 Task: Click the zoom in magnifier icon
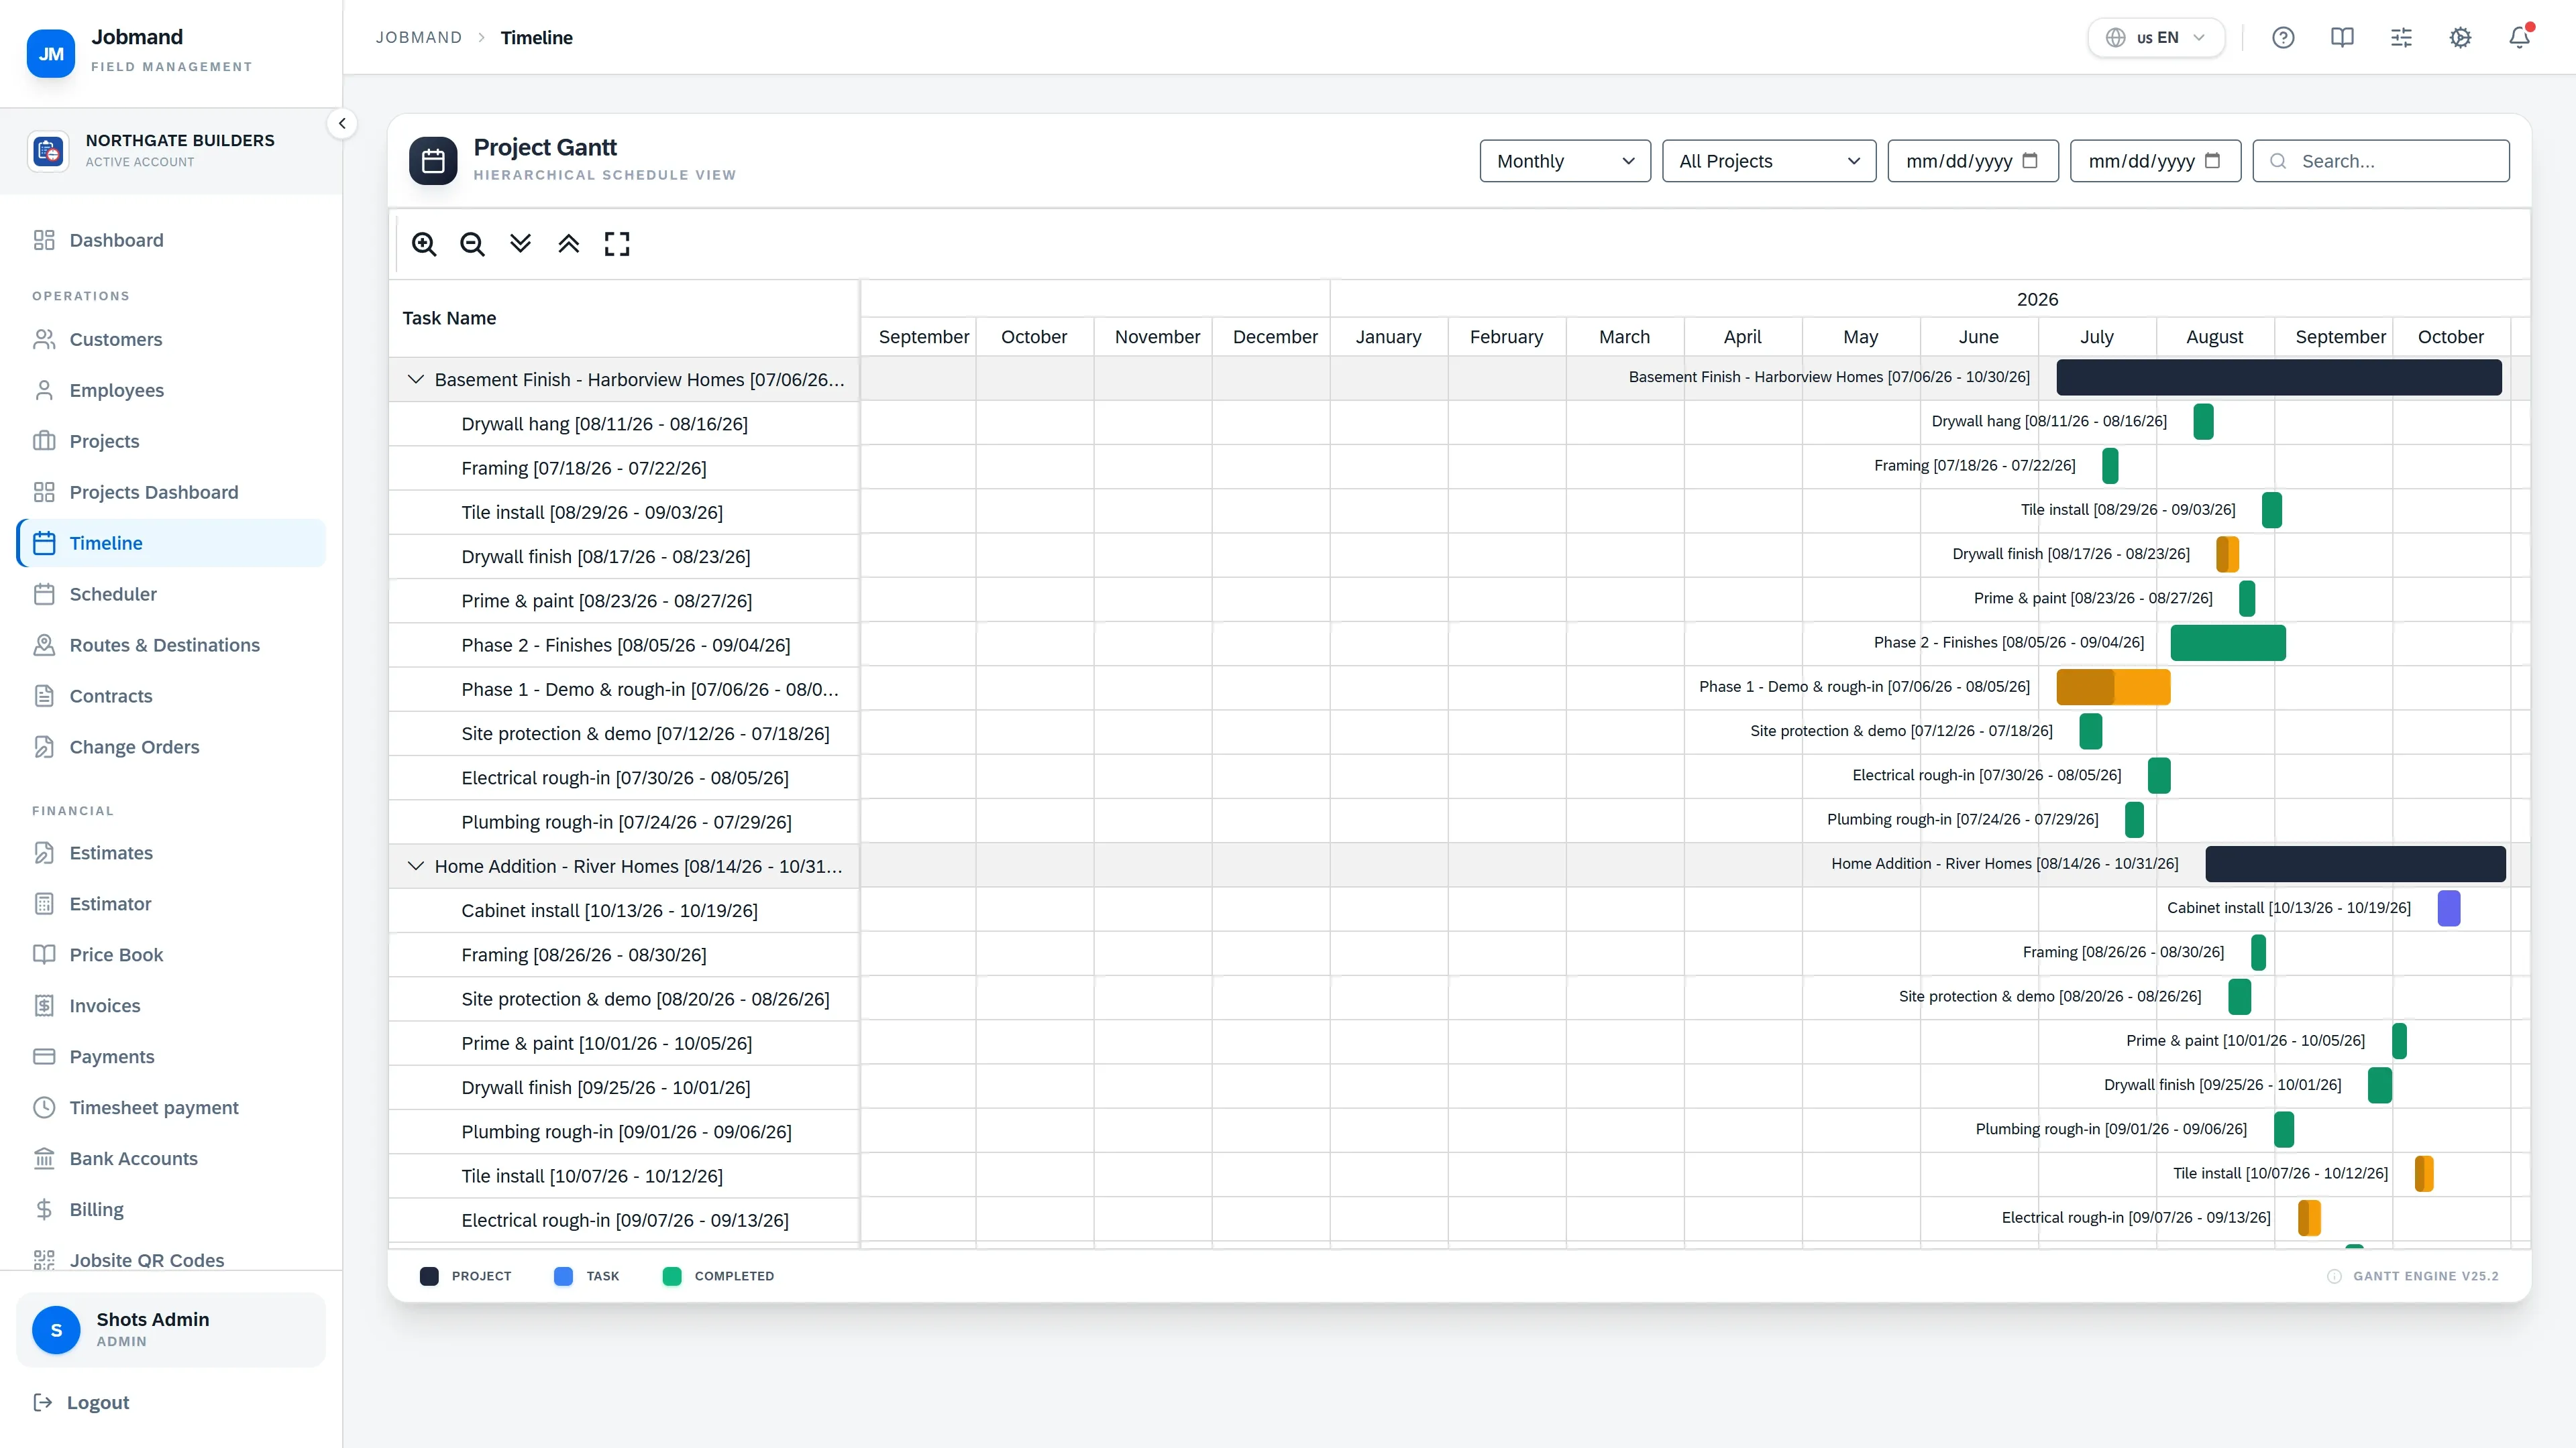tap(424, 244)
